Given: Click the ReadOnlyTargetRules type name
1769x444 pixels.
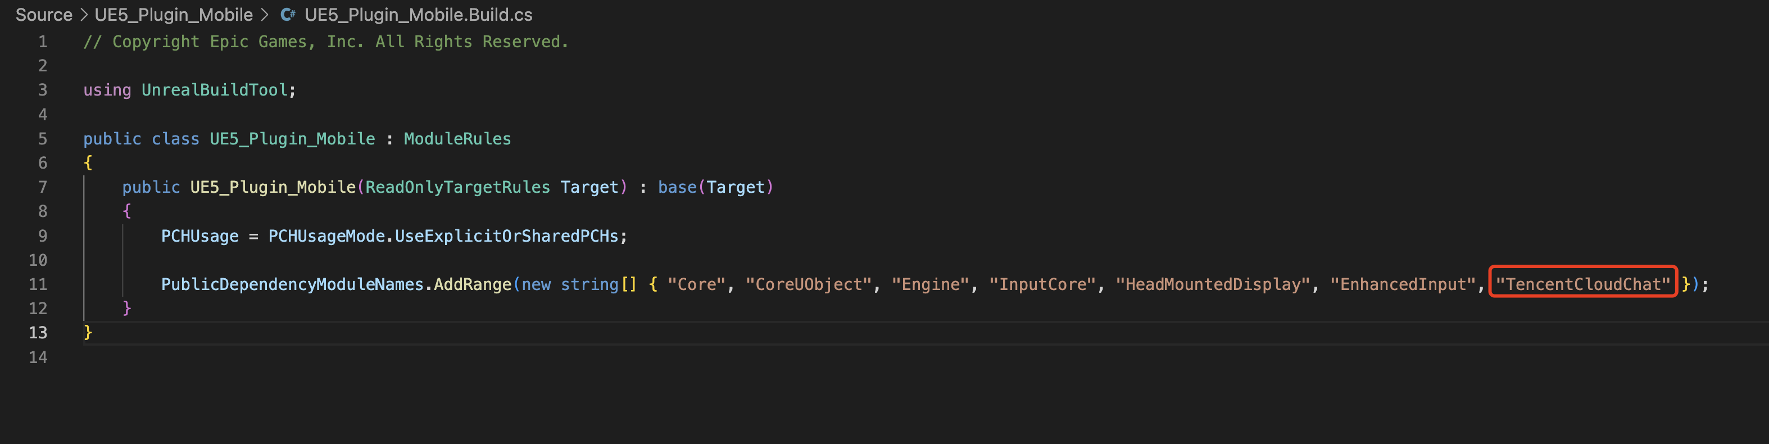Looking at the screenshot, I should tap(457, 188).
